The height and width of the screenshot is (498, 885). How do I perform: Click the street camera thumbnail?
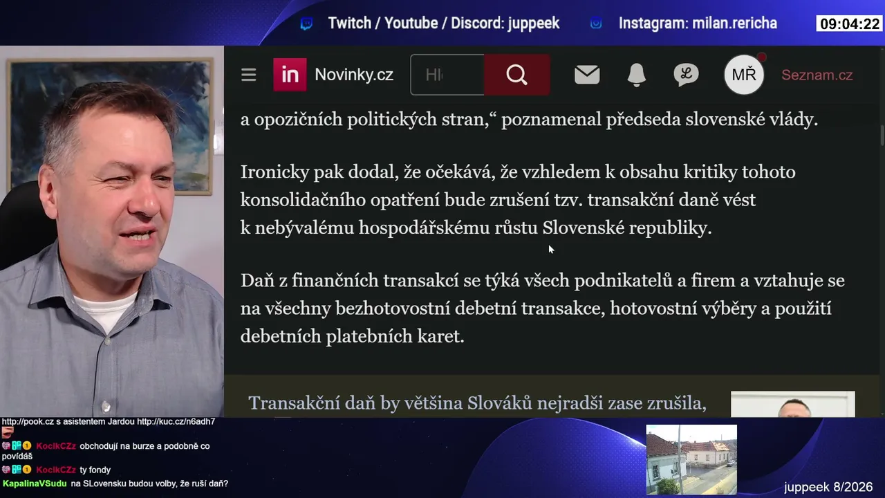691,460
